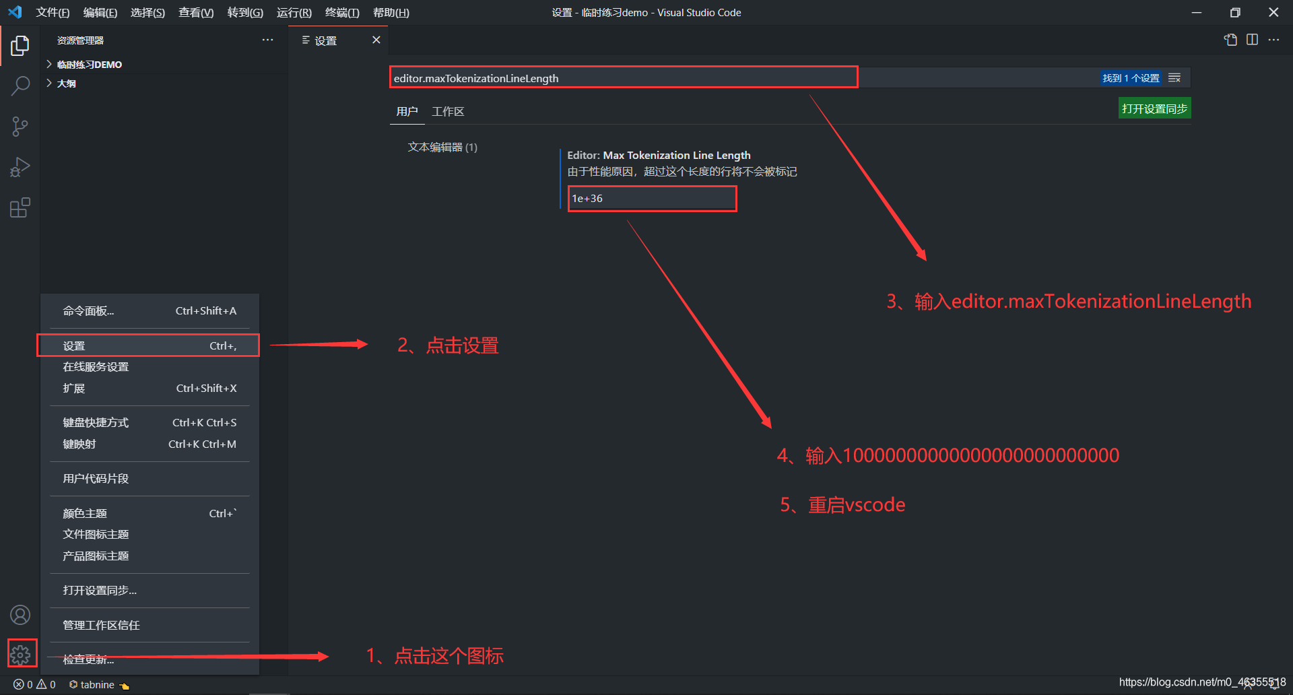Select 文本编辑器 (1) in settings tree
The image size is (1293, 695).
[x=442, y=147]
